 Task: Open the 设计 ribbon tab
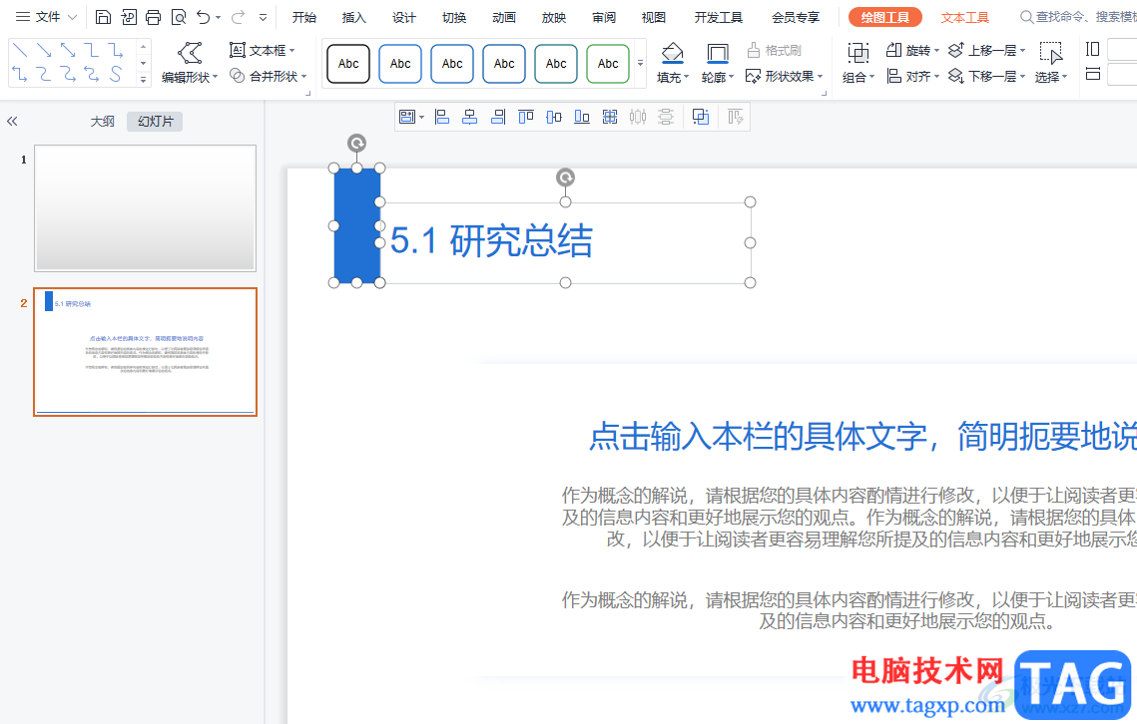404,17
